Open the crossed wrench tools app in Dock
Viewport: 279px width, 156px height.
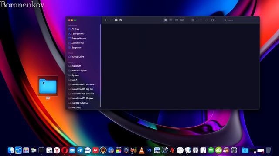[x=165, y=150]
